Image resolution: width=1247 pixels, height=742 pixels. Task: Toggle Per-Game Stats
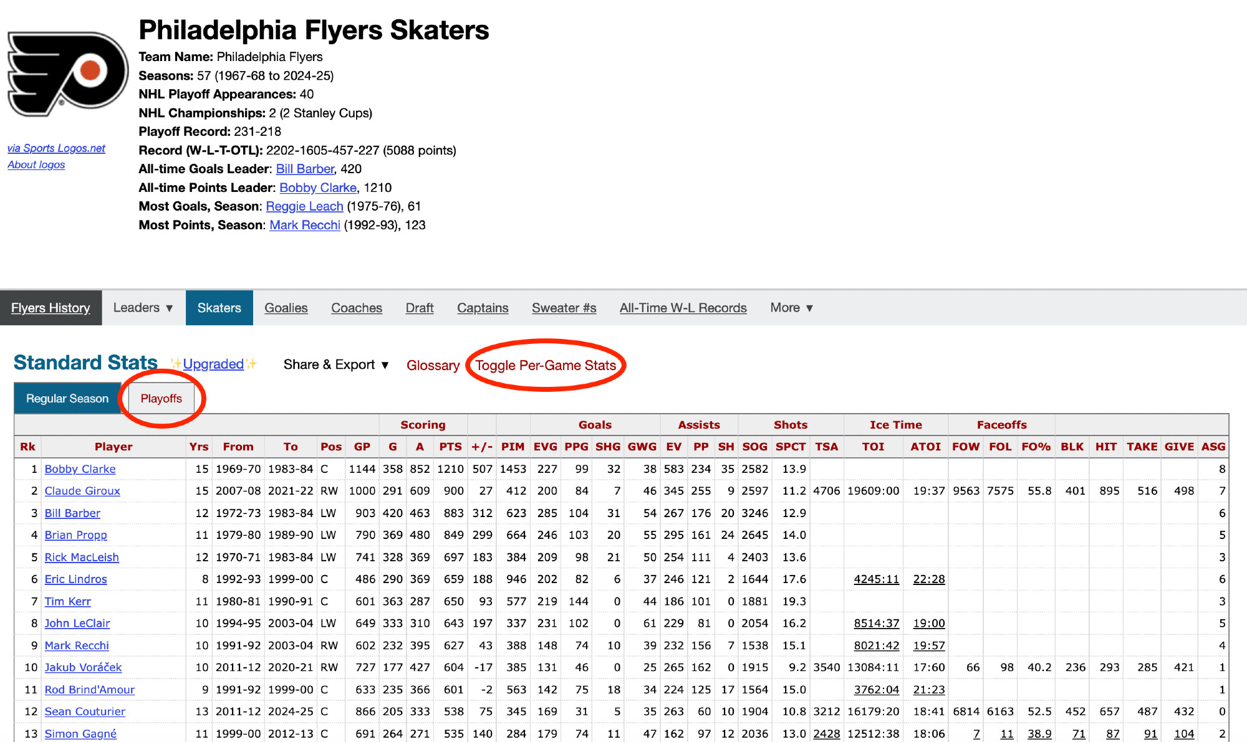546,365
